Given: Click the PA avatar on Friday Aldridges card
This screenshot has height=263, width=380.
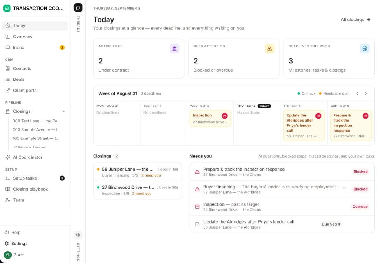Looking at the screenshot, I should tap(318, 116).
